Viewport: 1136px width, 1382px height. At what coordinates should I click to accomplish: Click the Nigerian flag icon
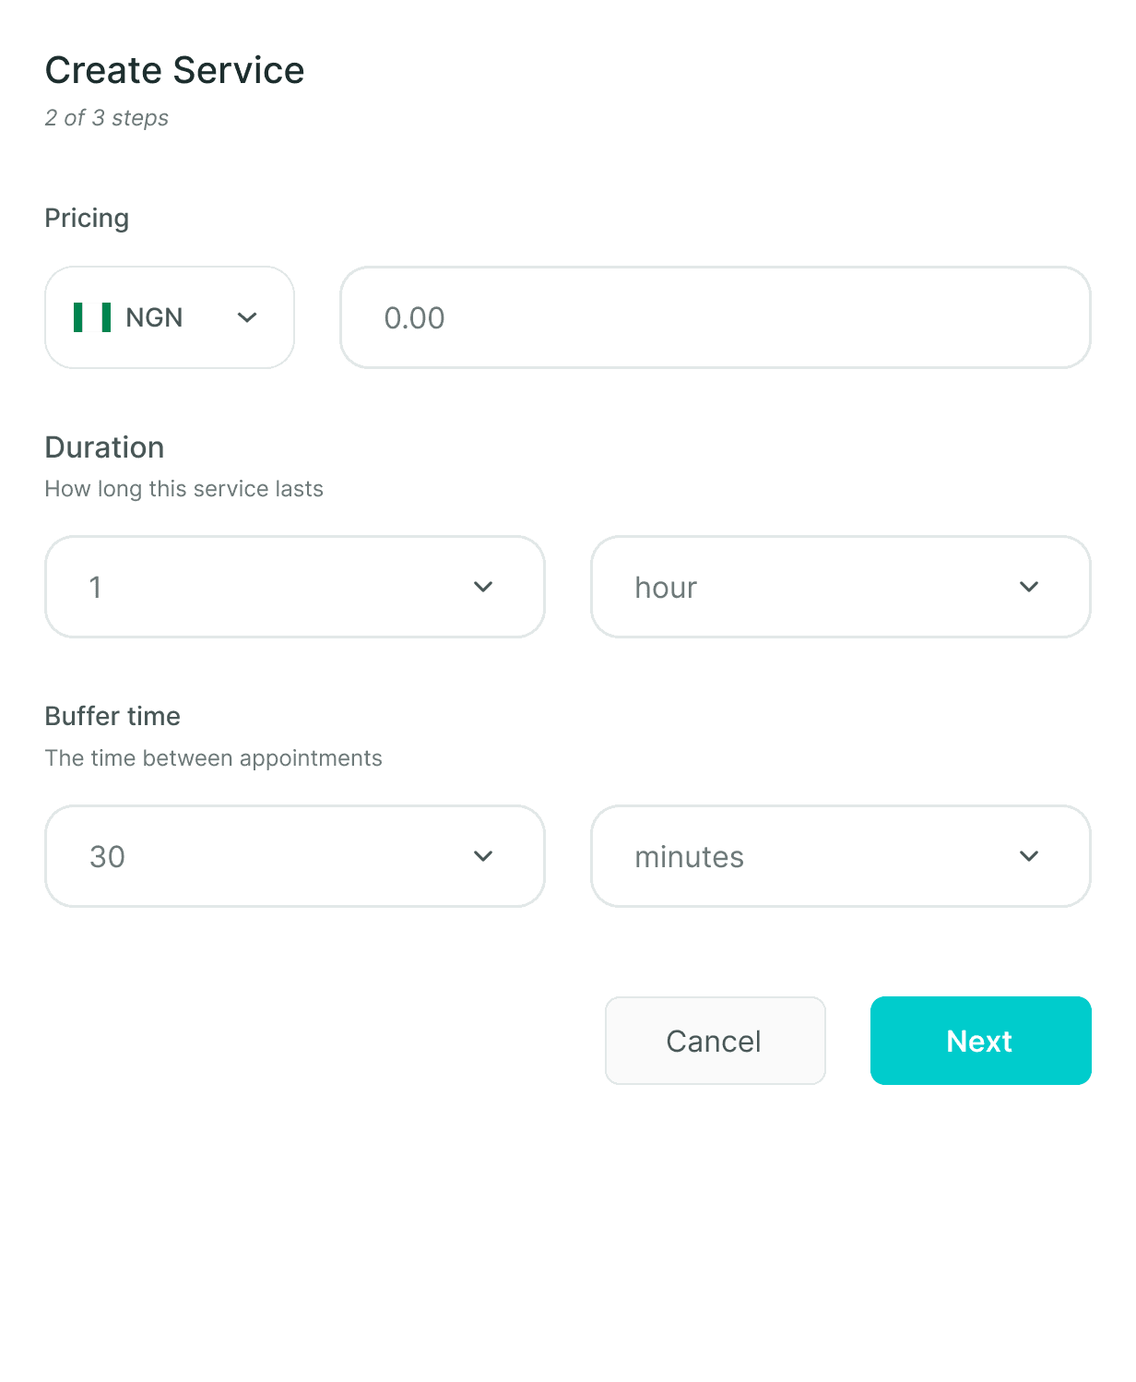tap(92, 317)
